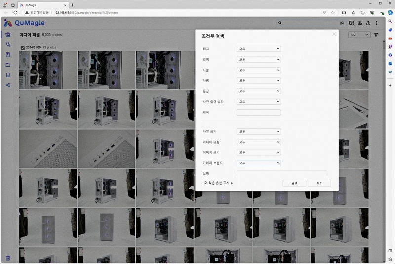Expand the 미디어 유형 dropdown

point(259,142)
